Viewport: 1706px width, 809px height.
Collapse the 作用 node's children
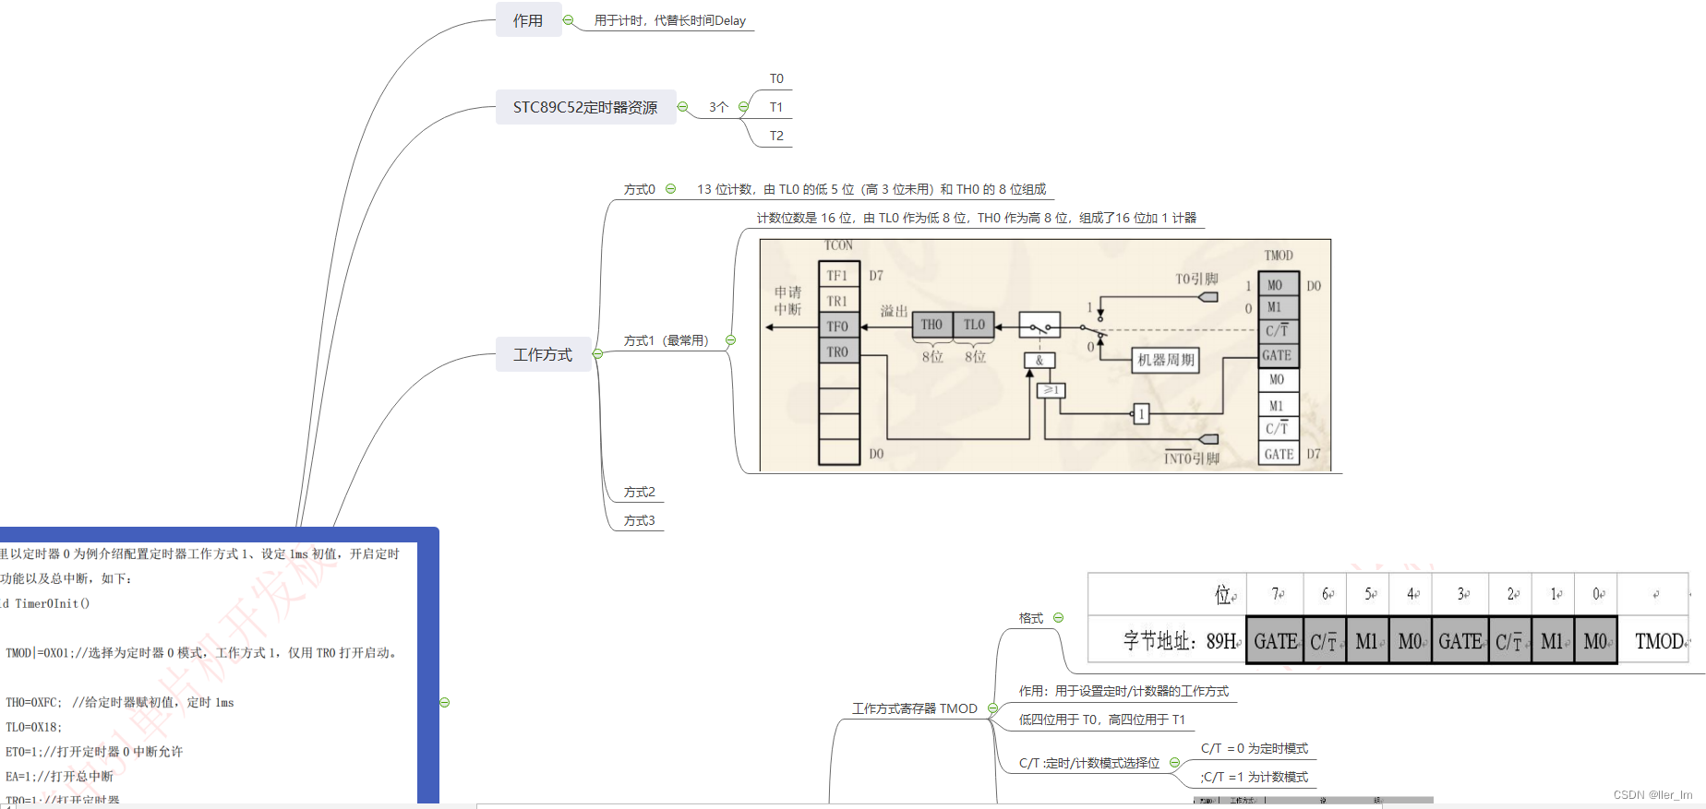569,20
